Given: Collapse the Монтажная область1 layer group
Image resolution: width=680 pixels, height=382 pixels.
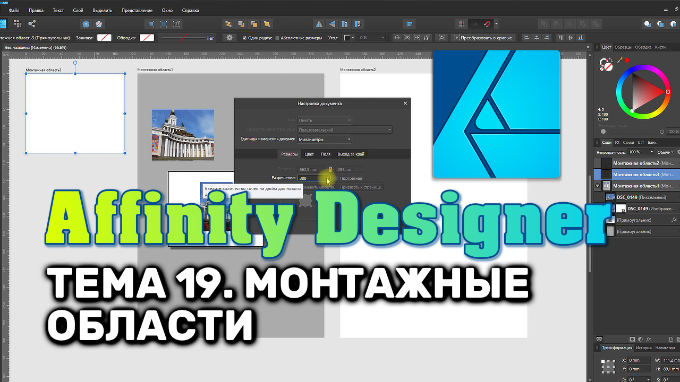Looking at the screenshot, I should [x=598, y=186].
